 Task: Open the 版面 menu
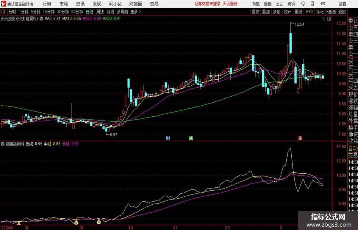[x=267, y=4]
